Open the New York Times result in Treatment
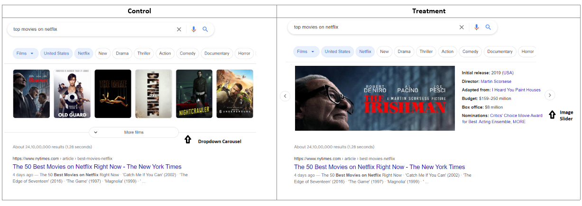The image size is (582, 206). (379, 167)
